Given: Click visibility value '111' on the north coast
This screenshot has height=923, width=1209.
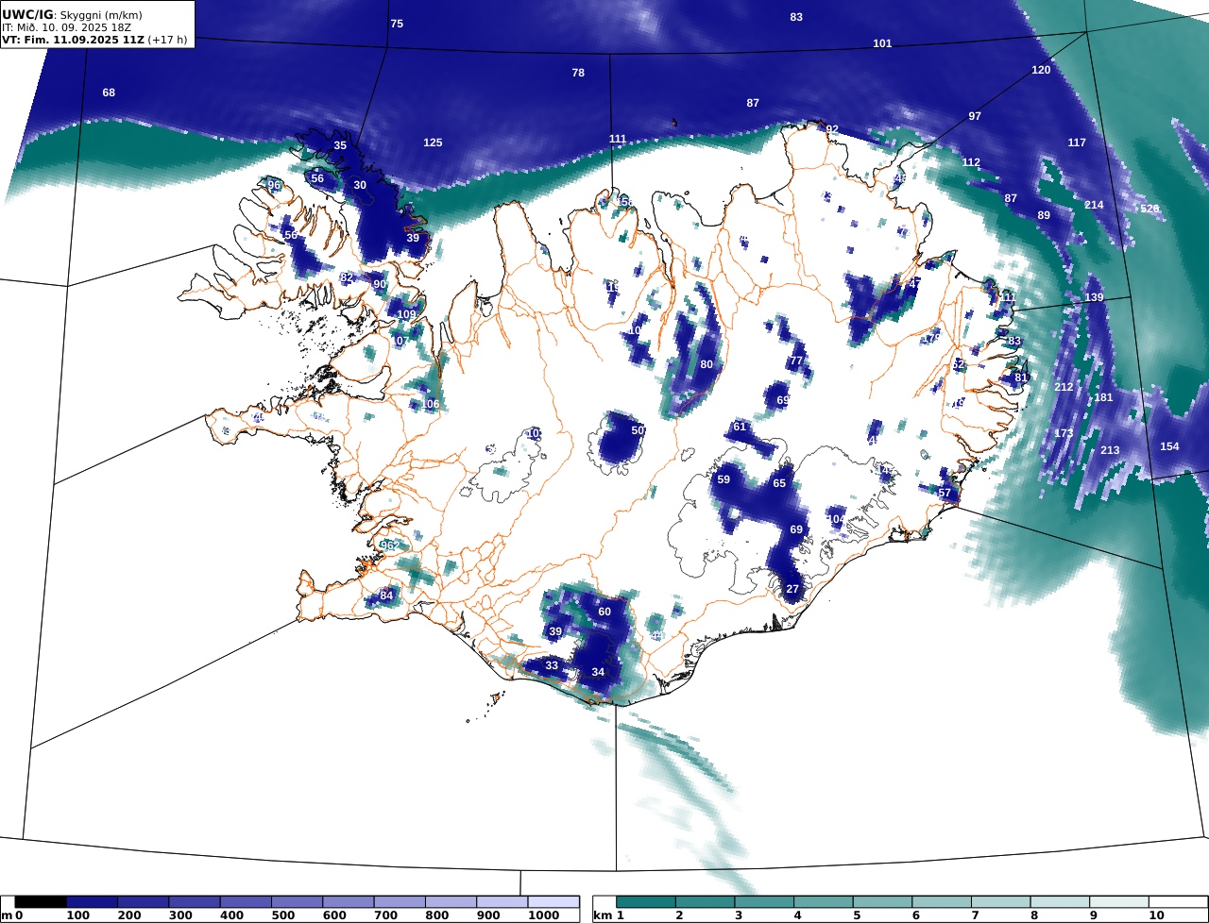Looking at the screenshot, I should tap(618, 139).
